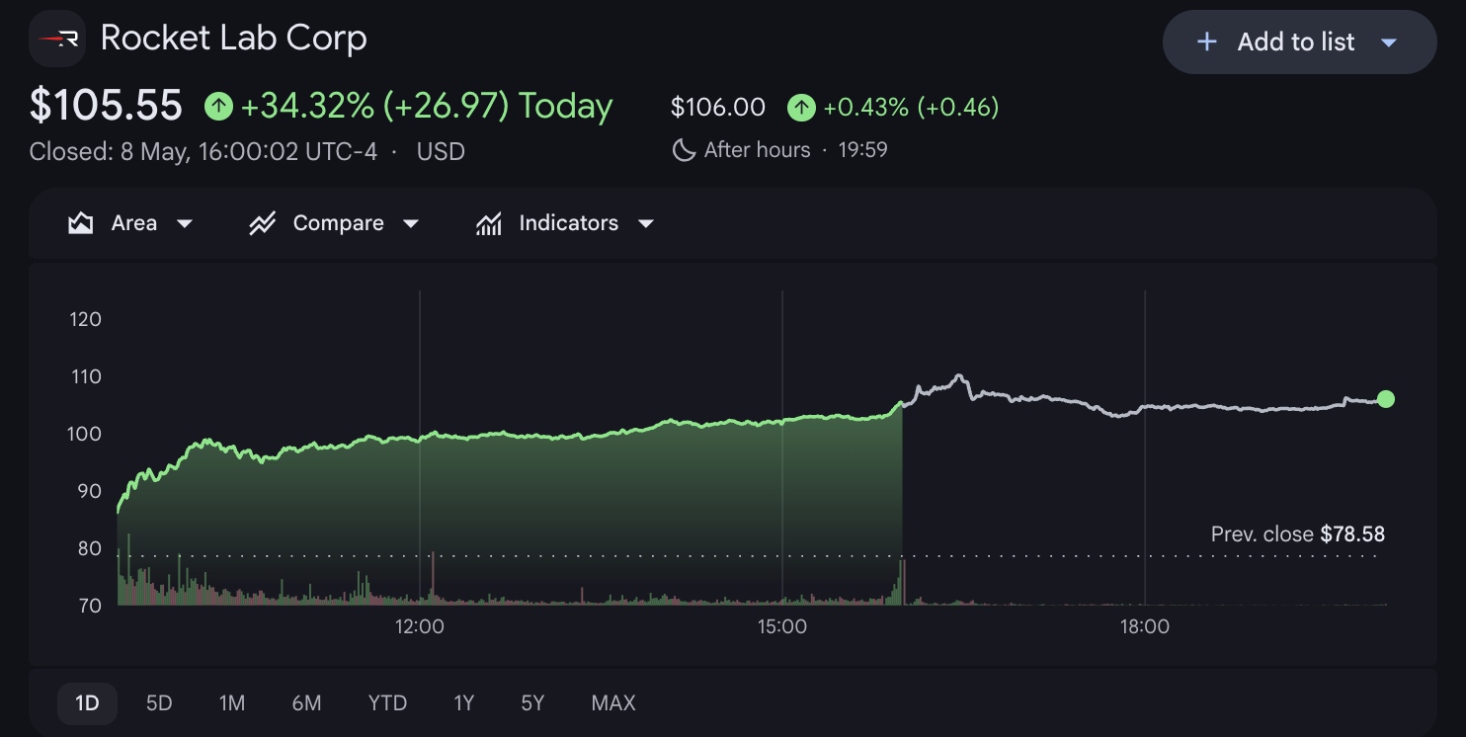Select the 1D time range tab
The image size is (1466, 737).
pyautogui.click(x=87, y=703)
